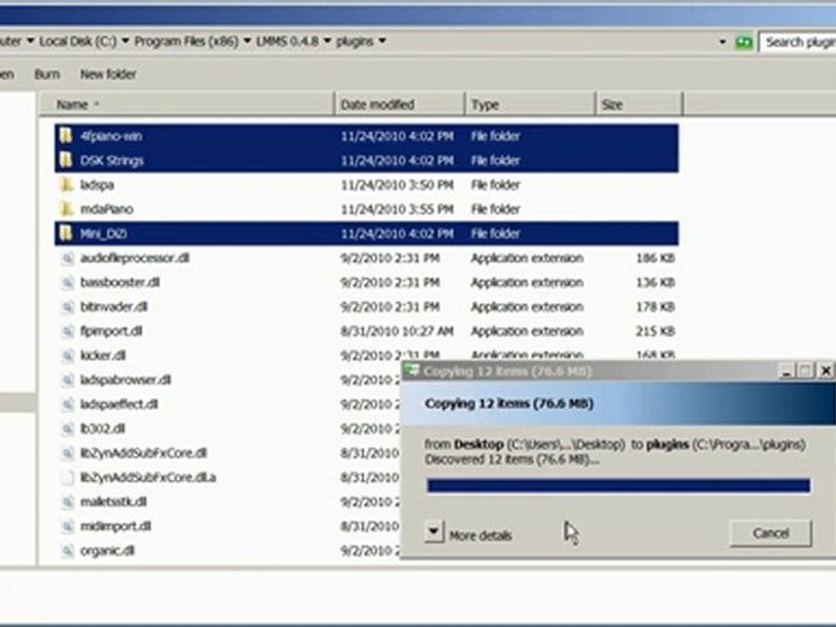
Task: Click the midiimport.dll file icon
Action: coord(67,527)
